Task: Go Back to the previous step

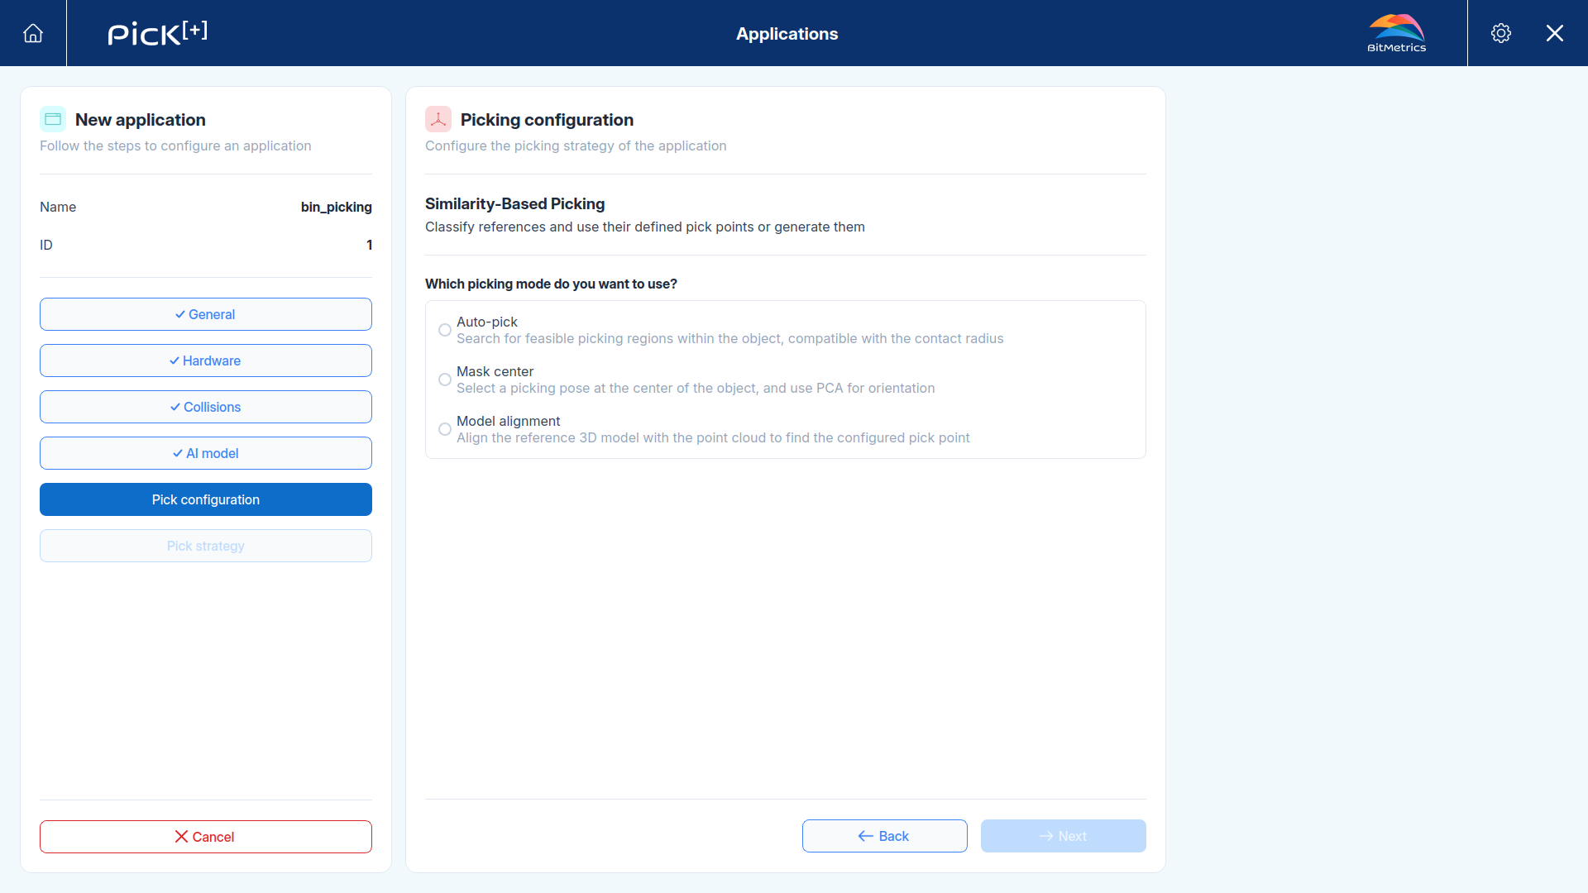Action: pos(885,836)
